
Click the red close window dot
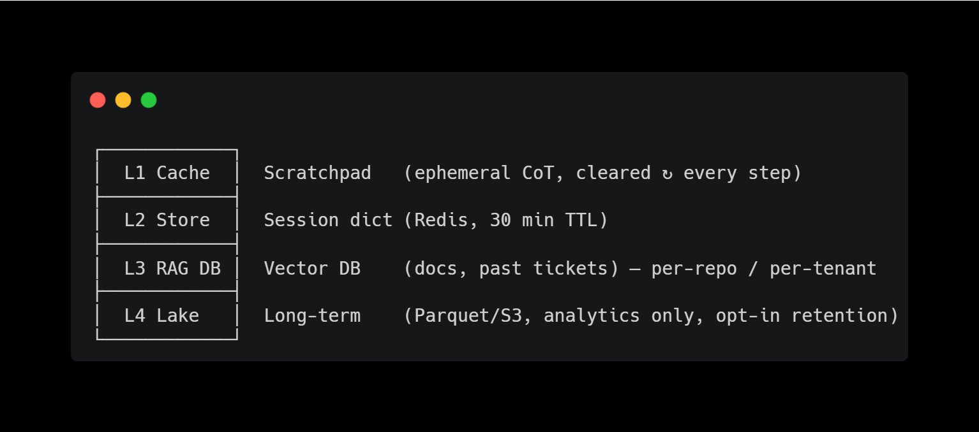[98, 100]
